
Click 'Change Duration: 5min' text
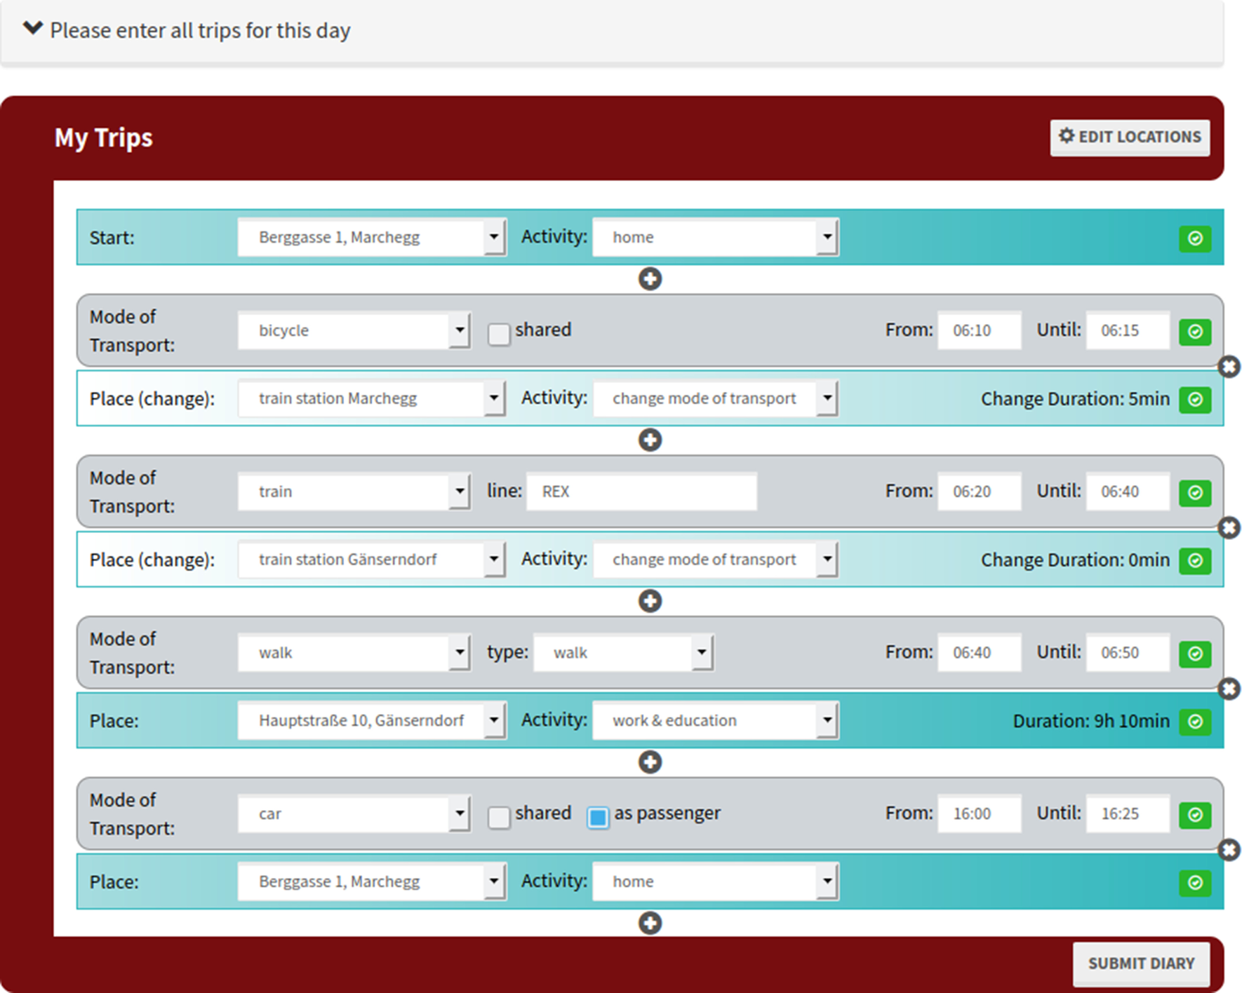pyautogui.click(x=1075, y=399)
